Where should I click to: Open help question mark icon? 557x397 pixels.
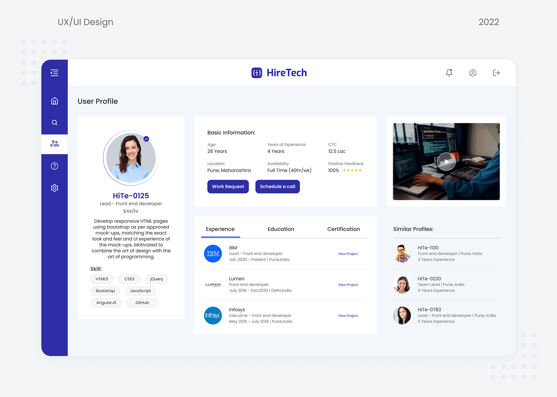pyautogui.click(x=54, y=166)
